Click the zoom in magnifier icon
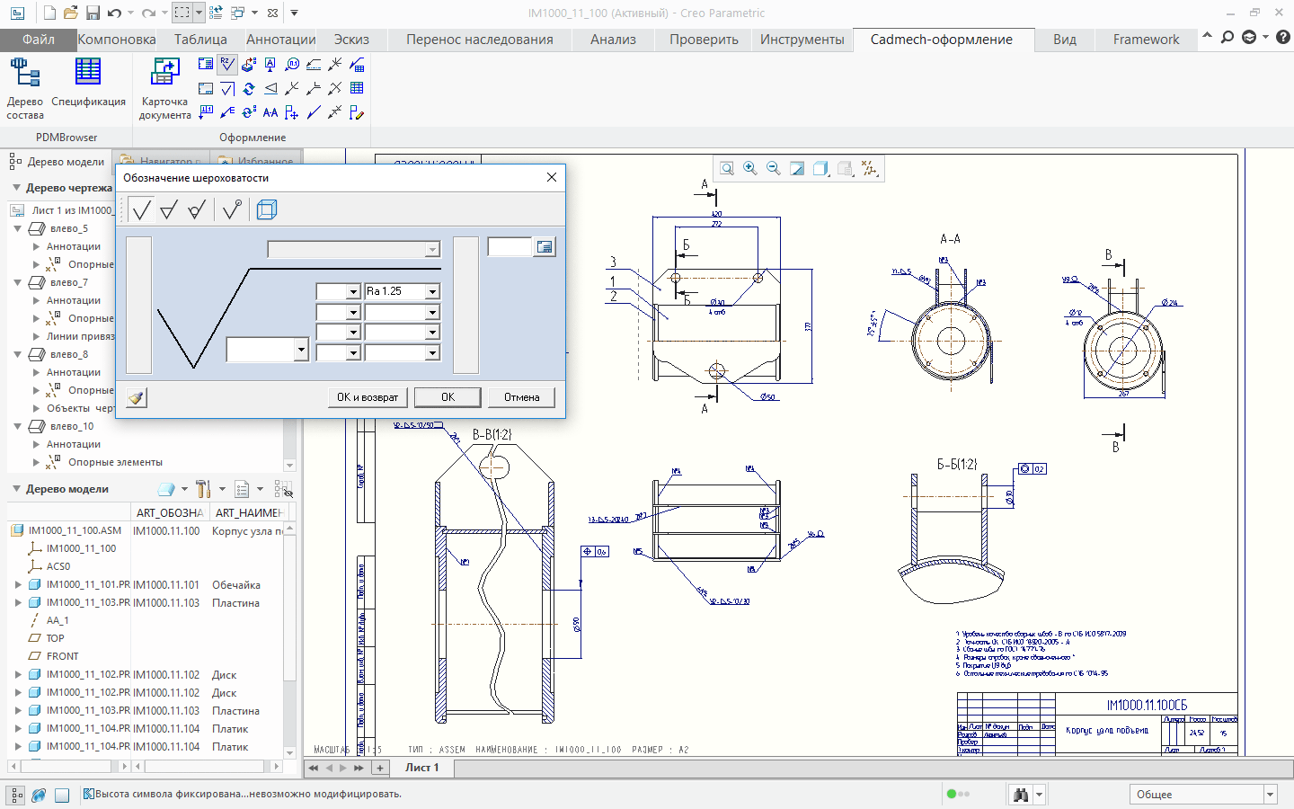 750,169
